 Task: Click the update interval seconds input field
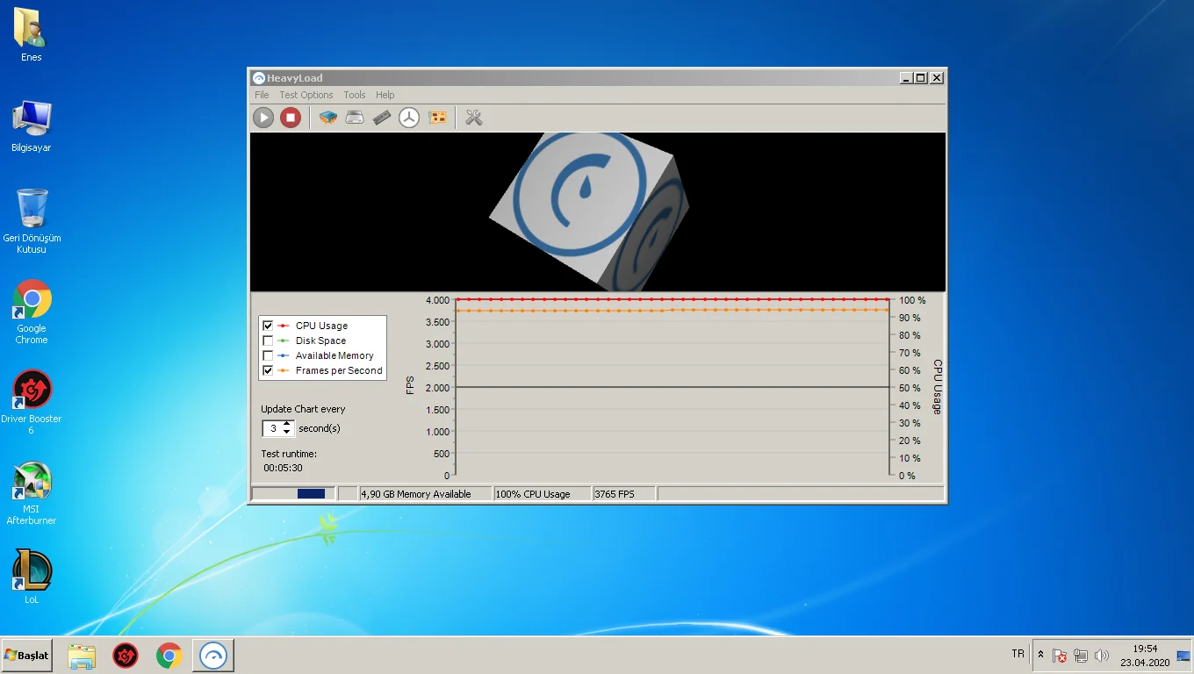coord(273,428)
